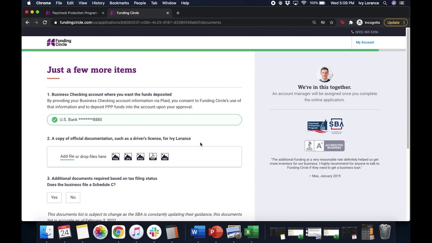The width and height of the screenshot is (432, 243).
Task: Open the Bookmarks menu
Action: coord(119,3)
